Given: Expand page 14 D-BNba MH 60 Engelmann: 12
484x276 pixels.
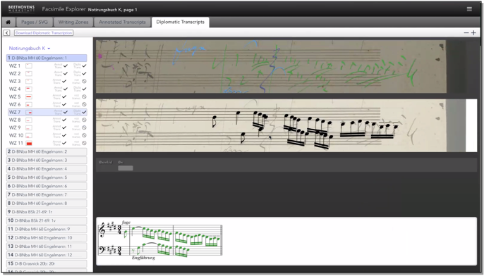Looking at the screenshot, I should pyautogui.click(x=47, y=255).
